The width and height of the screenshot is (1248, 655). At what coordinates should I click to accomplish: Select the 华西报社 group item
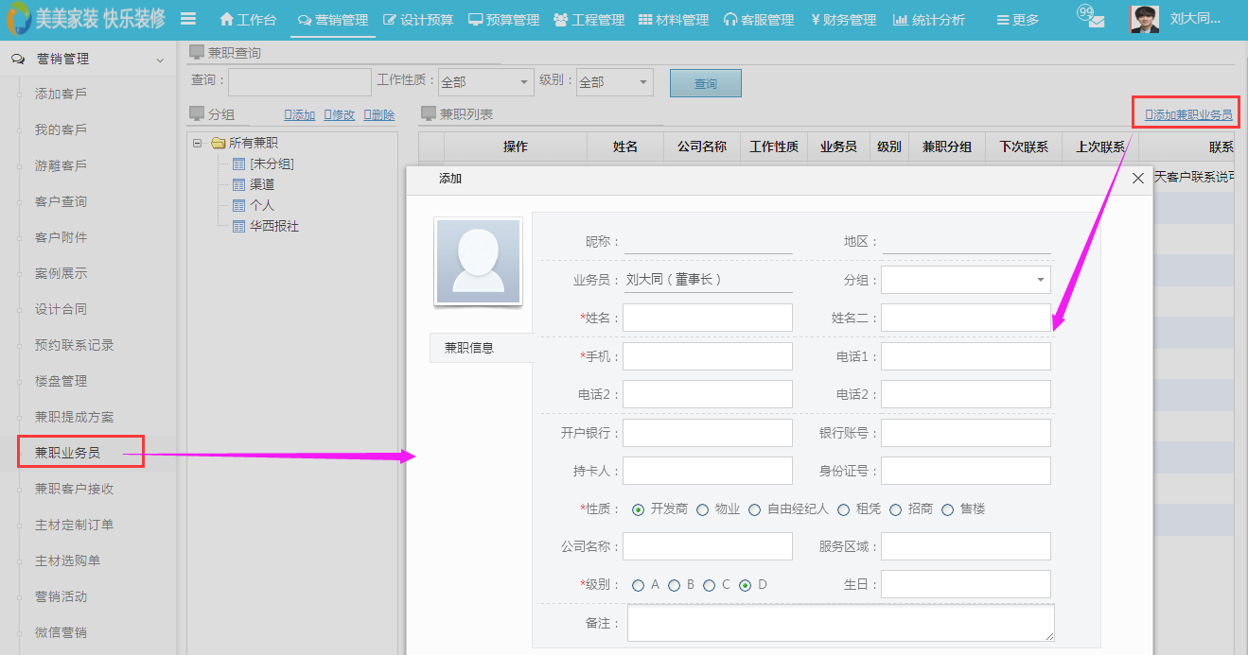pyautogui.click(x=273, y=226)
